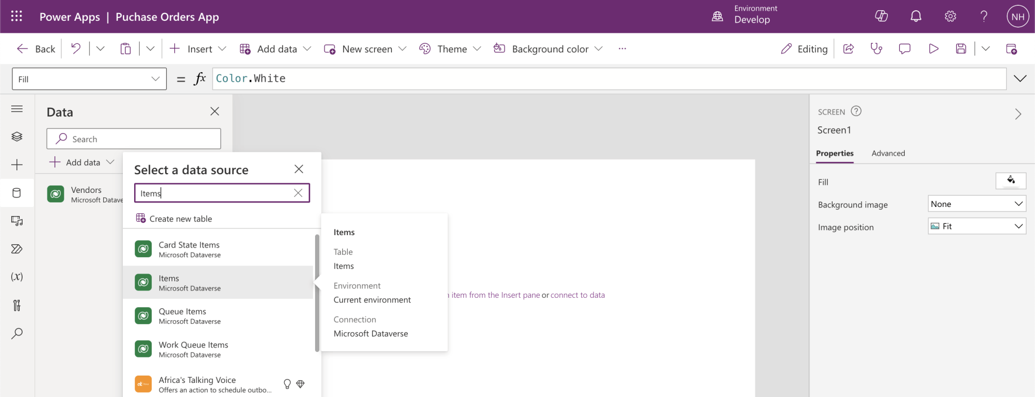The width and height of the screenshot is (1035, 397).
Task: Open Background color picker
Action: click(x=548, y=49)
